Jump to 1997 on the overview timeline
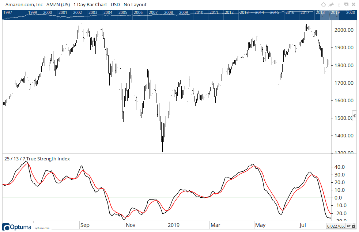The height and width of the screenshot is (232, 359). 8,12
